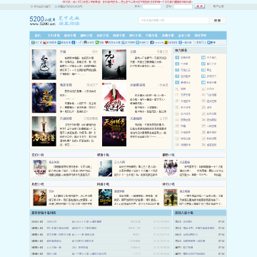Image resolution: width=257 pixels, height=257 pixels.
Task: Click the green WeChat share icon
Action: click(97, 42)
